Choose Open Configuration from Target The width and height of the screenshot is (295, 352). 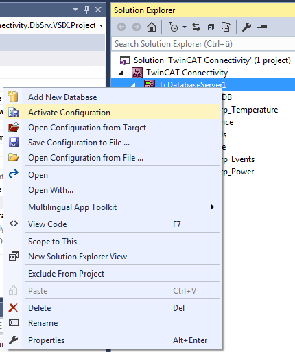(112, 128)
